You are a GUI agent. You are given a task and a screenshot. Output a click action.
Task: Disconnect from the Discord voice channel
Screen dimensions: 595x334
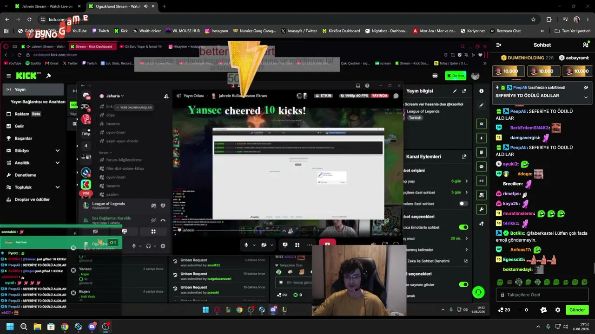(163, 220)
